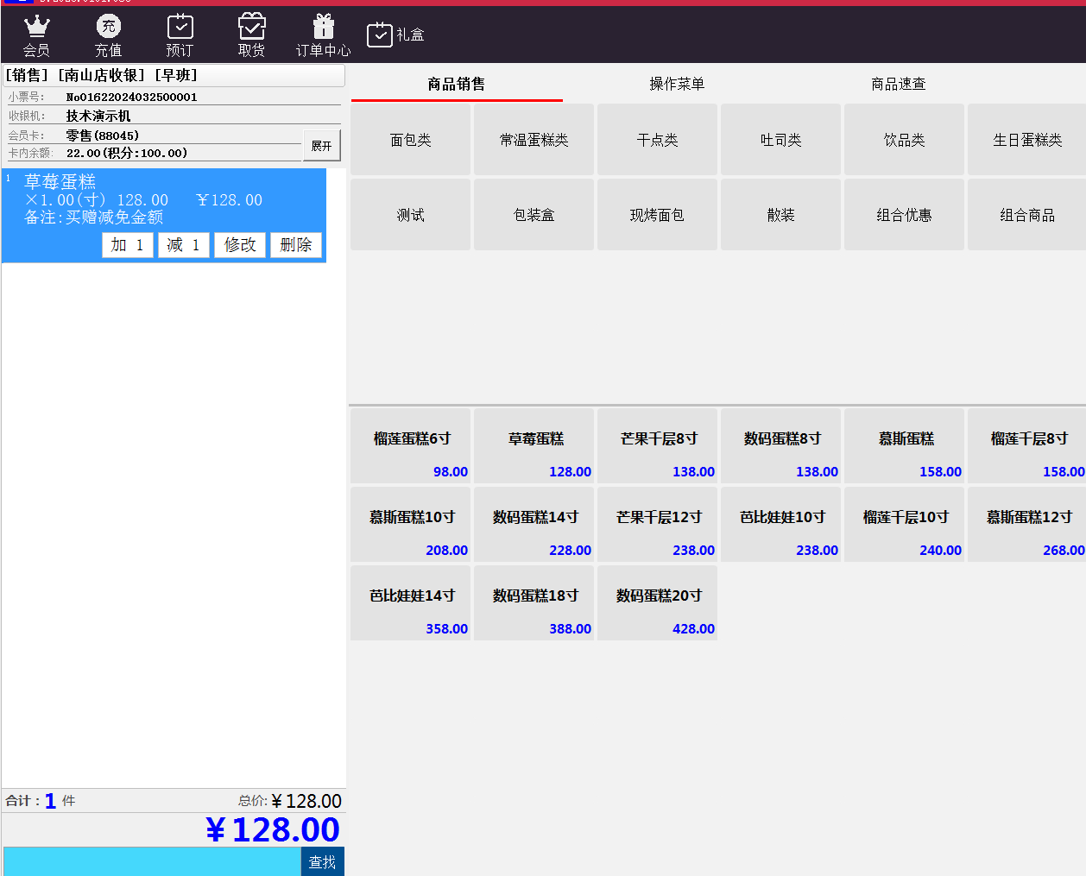The image size is (1086, 876).
Task: Click the blue product search input field
Action: (152, 861)
